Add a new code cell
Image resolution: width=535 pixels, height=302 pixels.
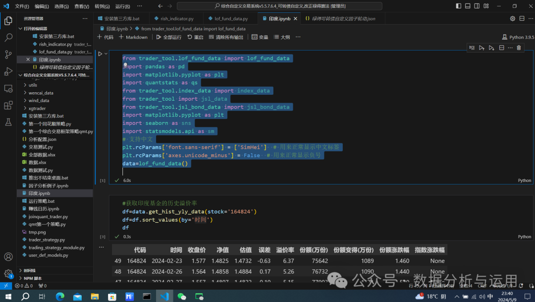tap(105, 37)
